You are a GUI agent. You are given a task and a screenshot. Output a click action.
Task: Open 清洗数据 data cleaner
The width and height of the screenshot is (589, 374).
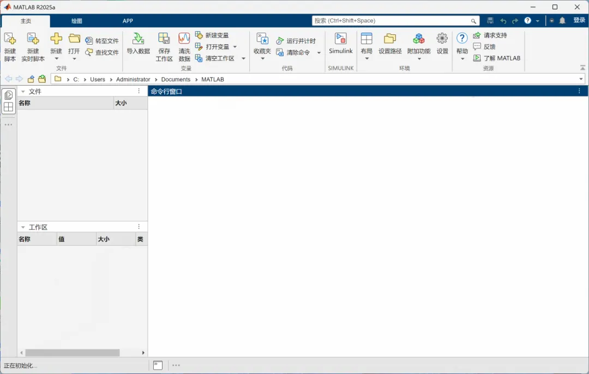pos(184,47)
